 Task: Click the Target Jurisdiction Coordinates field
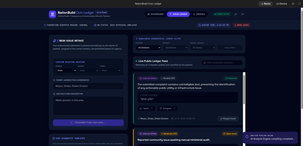click(88, 86)
